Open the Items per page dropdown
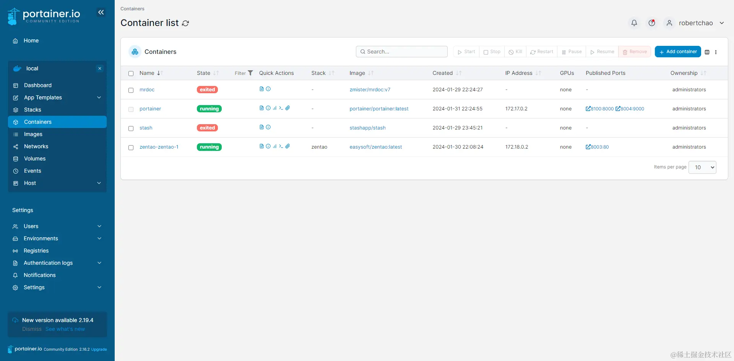This screenshot has width=734, height=361. [702, 167]
